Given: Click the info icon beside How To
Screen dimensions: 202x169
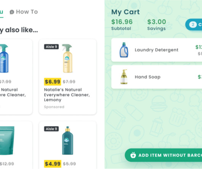Looking at the screenshot, I should (x=12, y=12).
